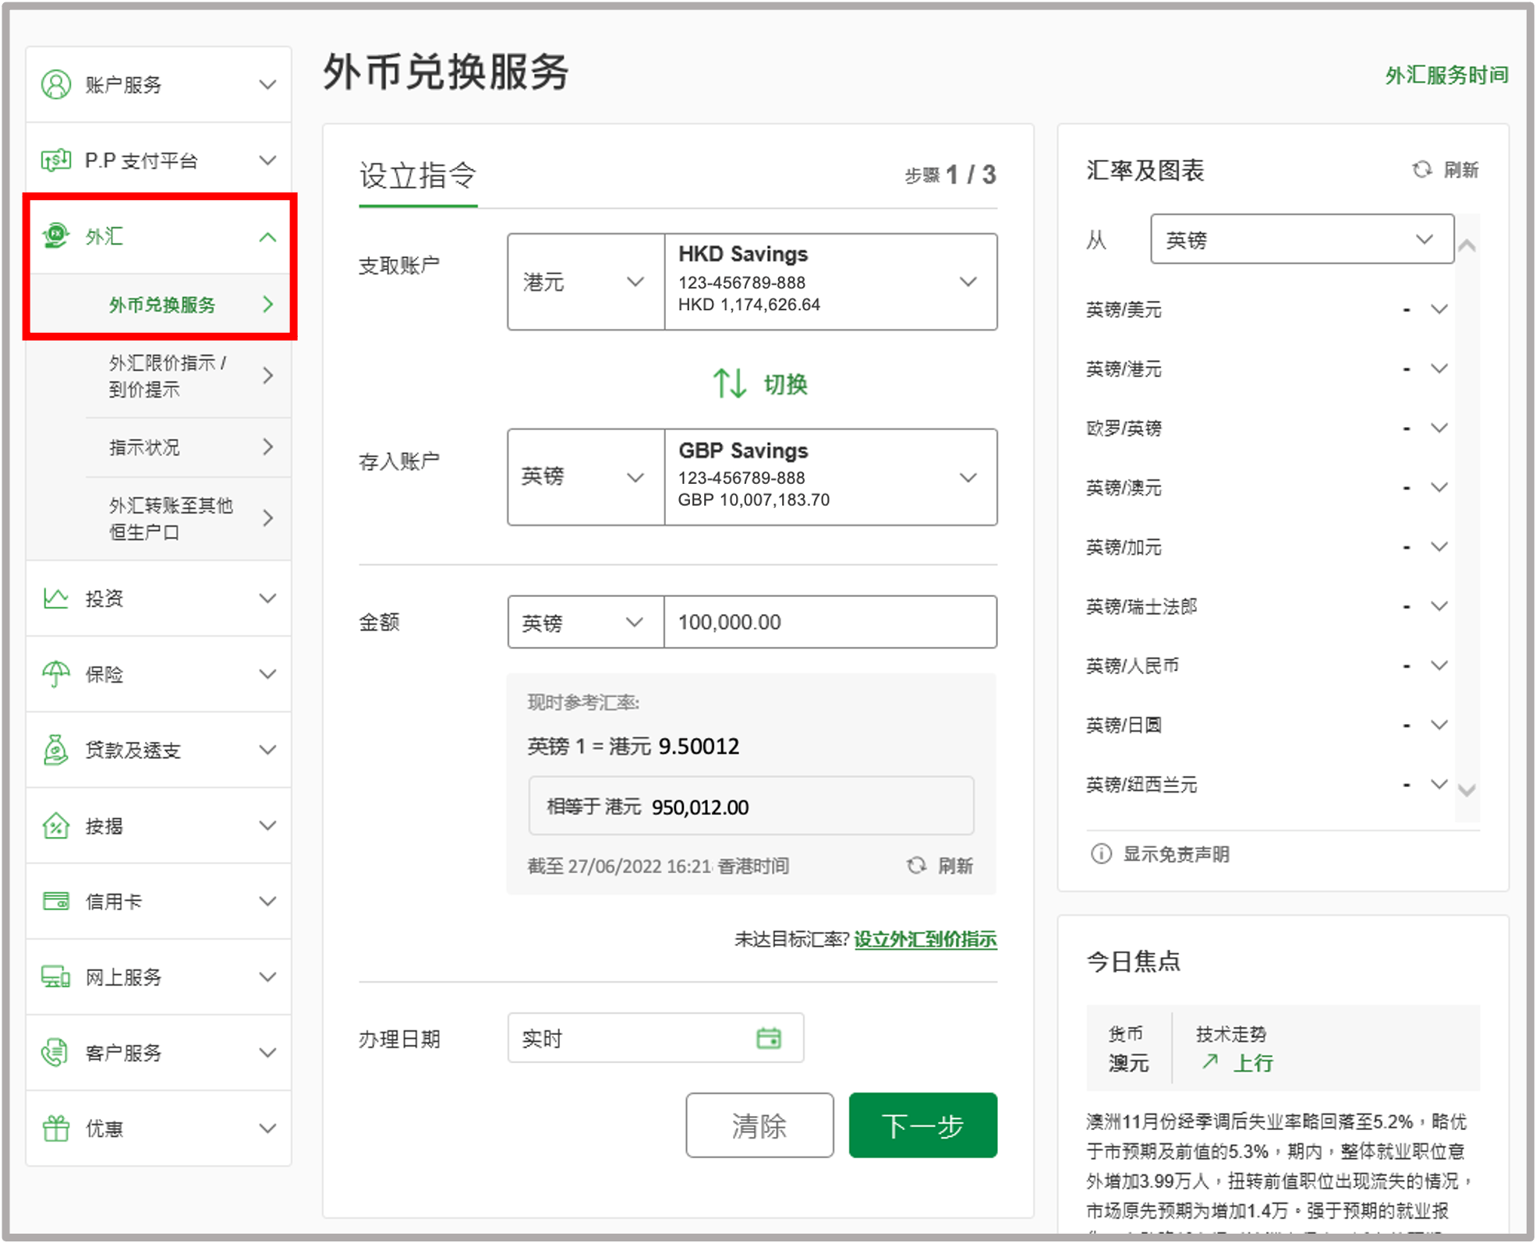Click the 切换 swap arrows icon
This screenshot has height=1243, width=1536.
pos(730,383)
